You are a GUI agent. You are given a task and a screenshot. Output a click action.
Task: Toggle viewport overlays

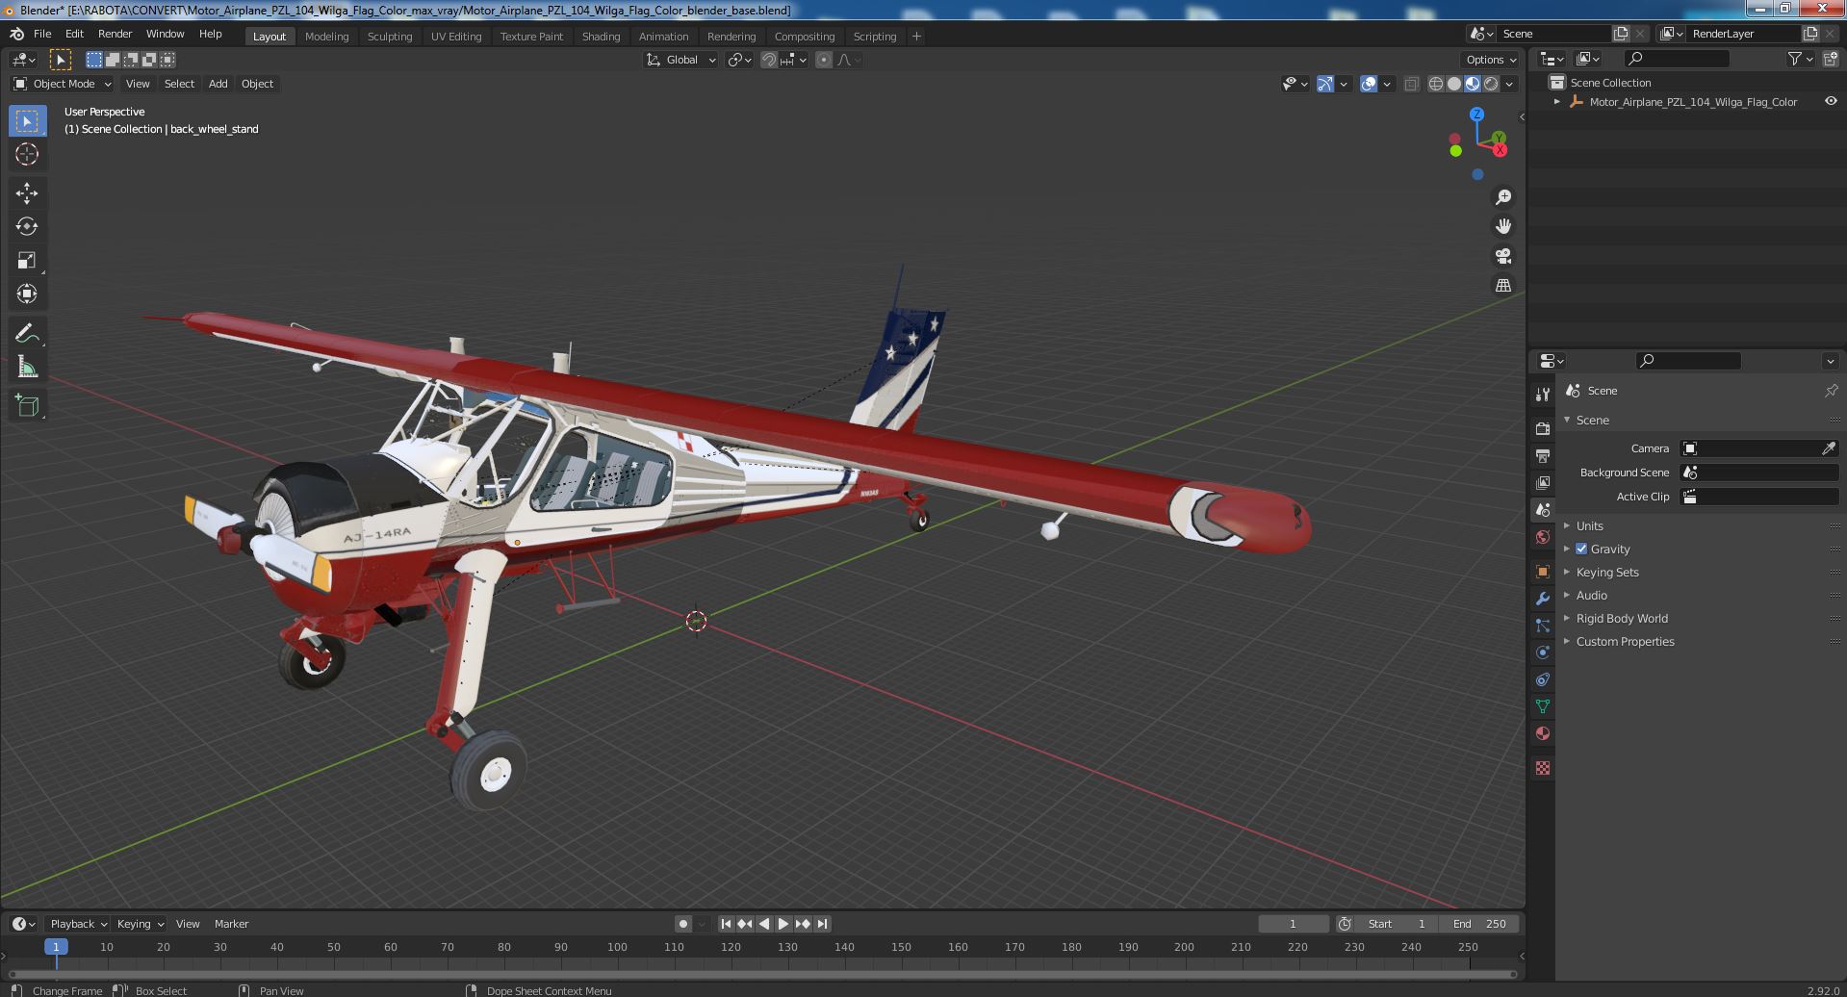click(1369, 84)
